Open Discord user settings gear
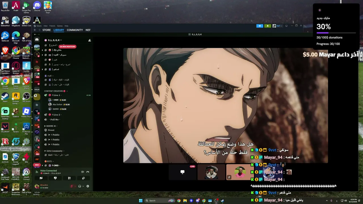363x204 pixels. pos(88,186)
